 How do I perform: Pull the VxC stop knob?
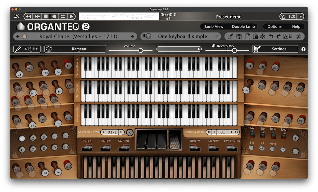[x=30, y=68]
